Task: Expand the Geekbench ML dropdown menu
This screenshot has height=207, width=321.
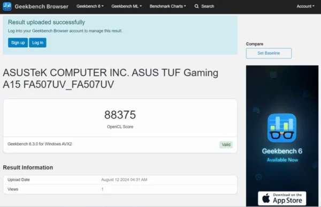Action: [x=126, y=6]
